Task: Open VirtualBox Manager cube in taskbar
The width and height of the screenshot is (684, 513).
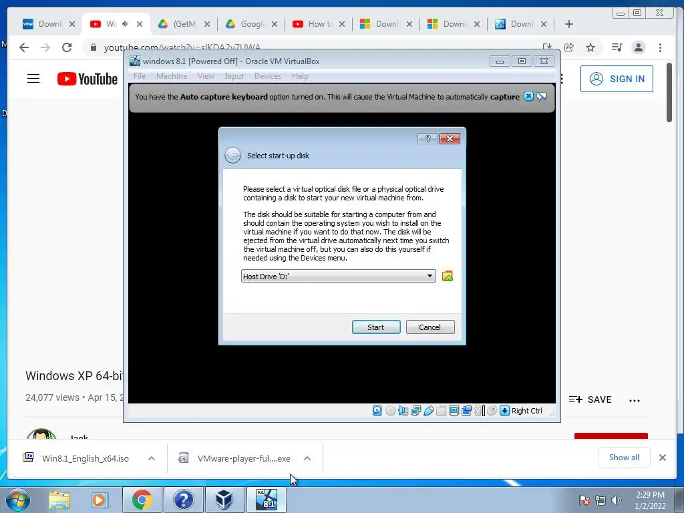Action: (224, 500)
